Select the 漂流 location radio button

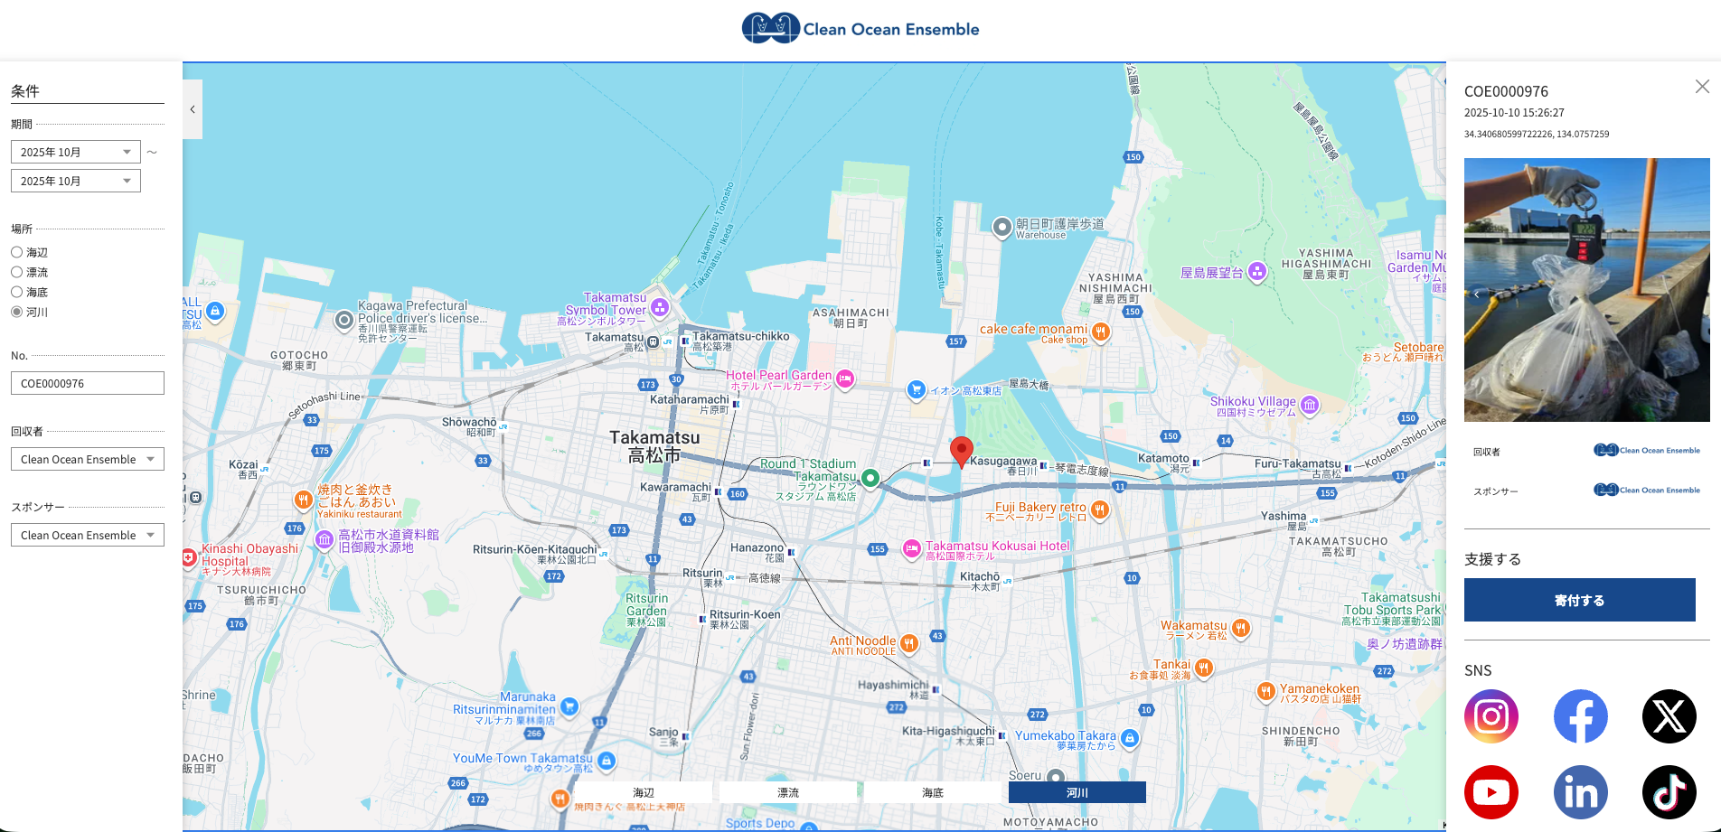point(16,272)
